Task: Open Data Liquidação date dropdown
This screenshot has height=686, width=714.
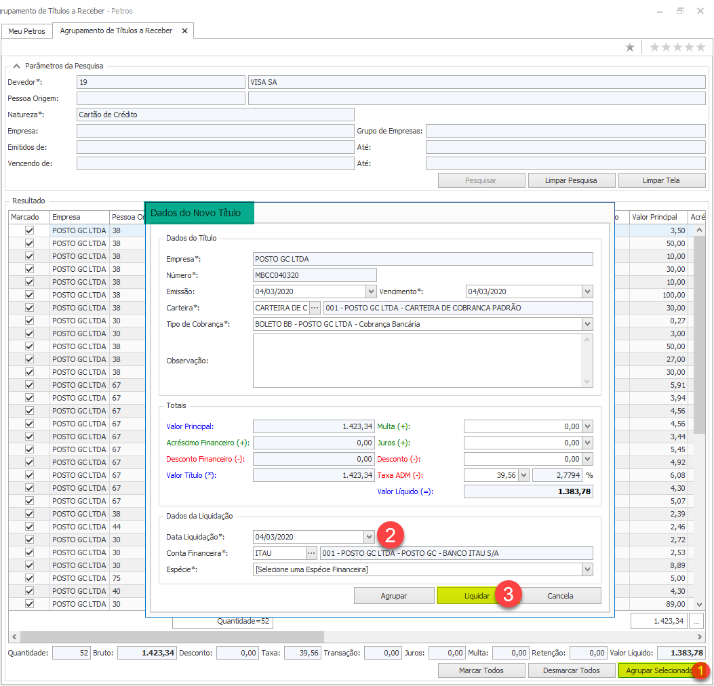Action: point(369,537)
